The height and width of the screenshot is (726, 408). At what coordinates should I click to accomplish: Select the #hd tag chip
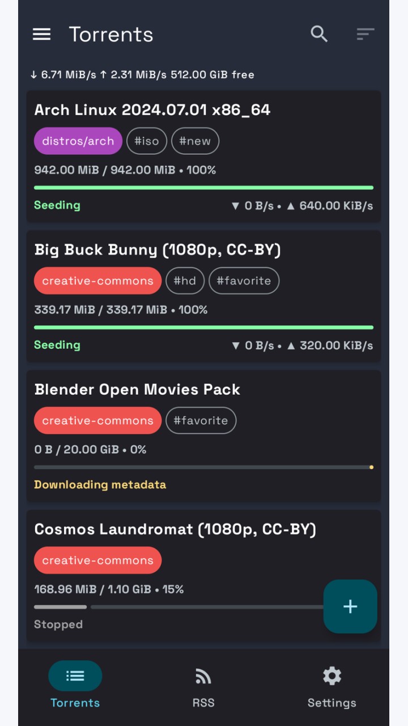(185, 281)
